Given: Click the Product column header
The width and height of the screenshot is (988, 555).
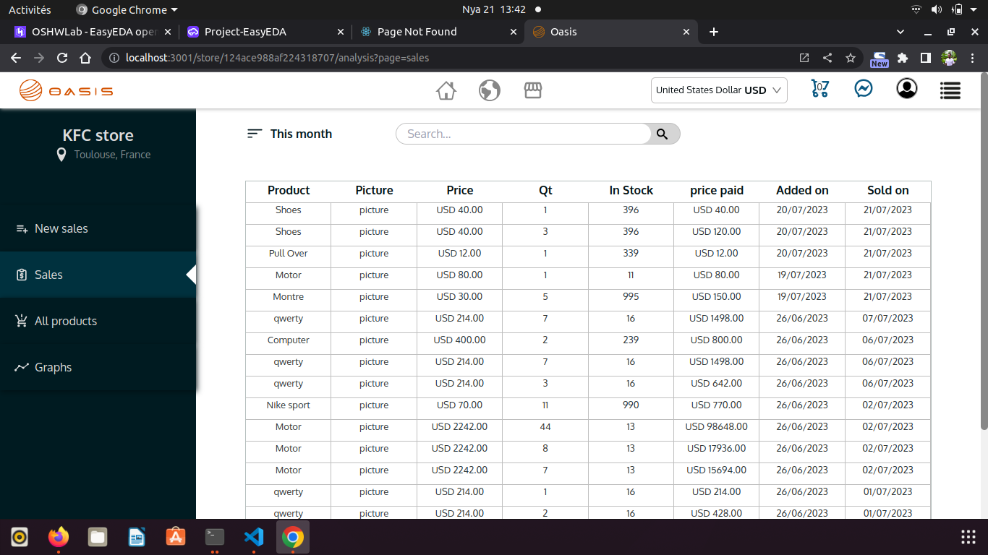Looking at the screenshot, I should click(289, 191).
